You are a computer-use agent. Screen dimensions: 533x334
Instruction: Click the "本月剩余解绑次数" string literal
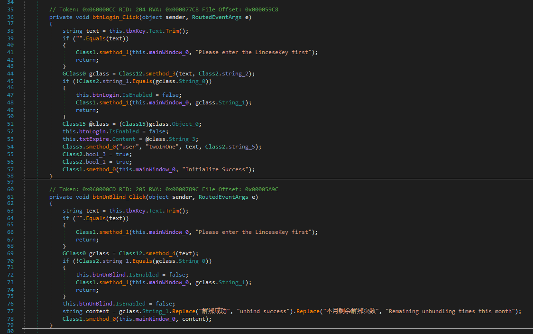click(351, 312)
